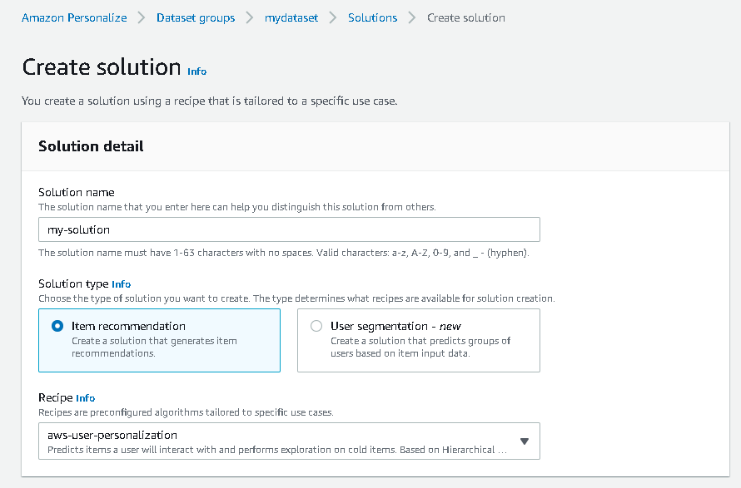Image resolution: width=741 pixels, height=488 pixels.
Task: Click chevron separator after Amazon Personalize
Action: (x=142, y=18)
